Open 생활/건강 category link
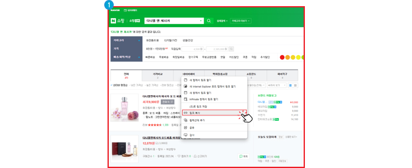This screenshot has width=412, height=168. click(x=187, y=40)
